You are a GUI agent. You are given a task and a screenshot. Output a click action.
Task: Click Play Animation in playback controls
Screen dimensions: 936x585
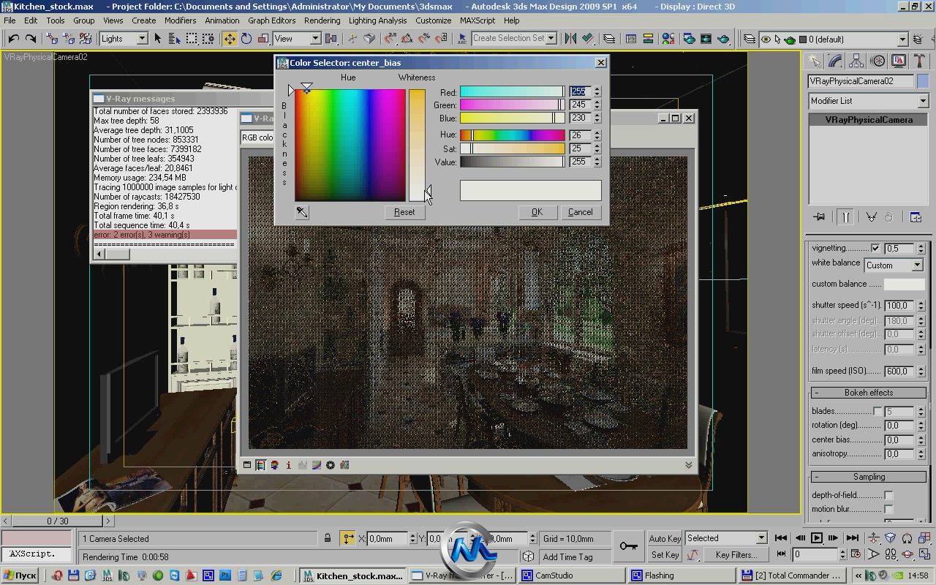[x=817, y=538]
